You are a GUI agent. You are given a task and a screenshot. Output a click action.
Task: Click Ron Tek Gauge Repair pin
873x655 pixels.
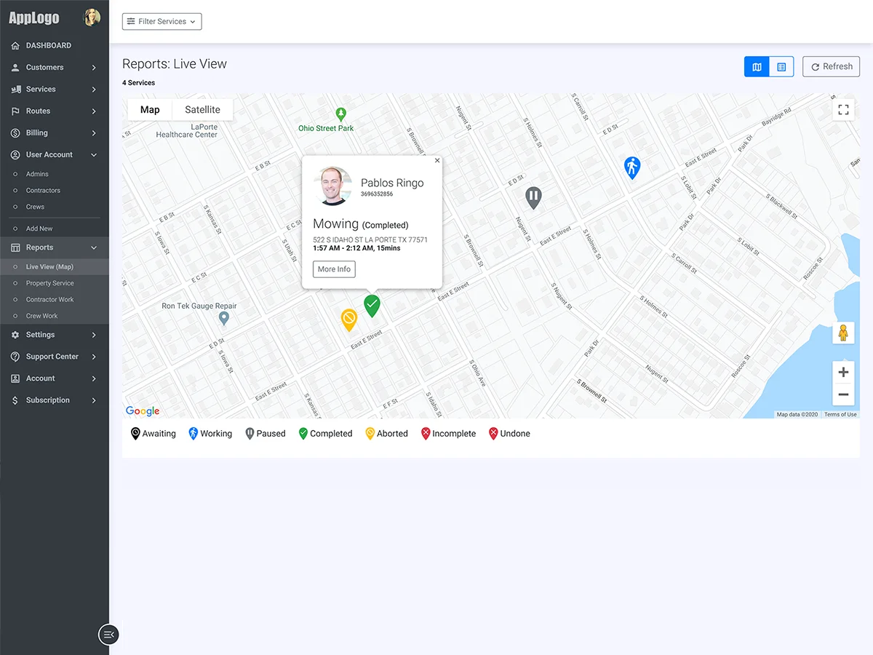pos(224,318)
